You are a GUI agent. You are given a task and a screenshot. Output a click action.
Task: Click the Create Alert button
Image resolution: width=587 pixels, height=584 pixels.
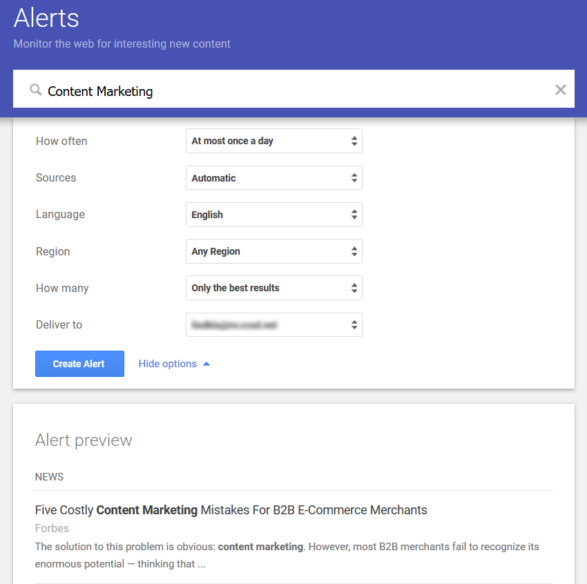(79, 364)
